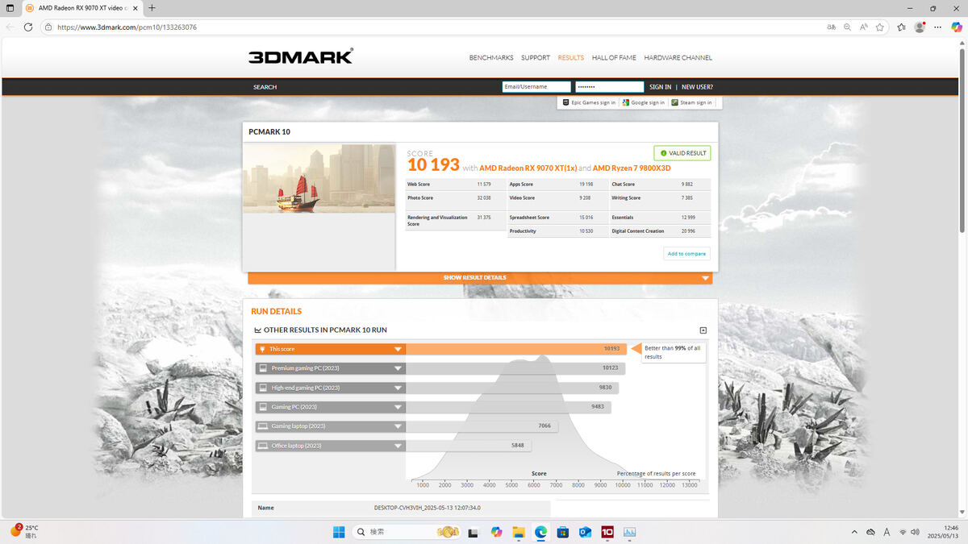Screen dimensions: 968x544
Task: Go to the Results page
Action: click(x=571, y=58)
